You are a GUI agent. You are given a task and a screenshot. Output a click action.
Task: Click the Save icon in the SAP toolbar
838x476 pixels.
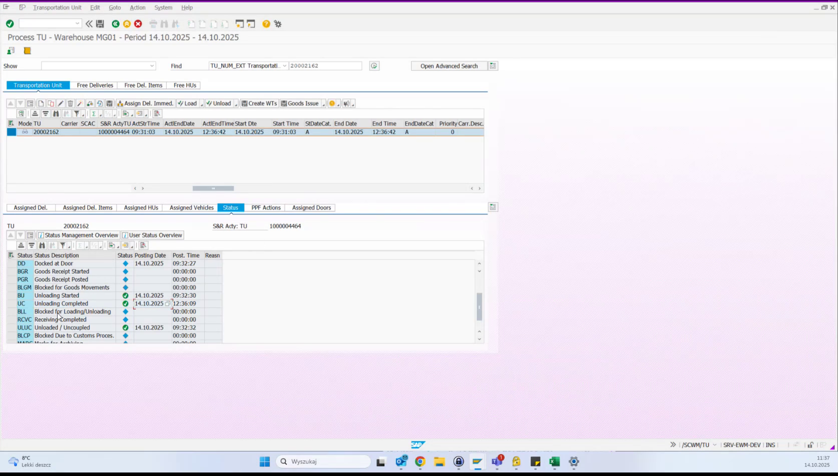[100, 23]
